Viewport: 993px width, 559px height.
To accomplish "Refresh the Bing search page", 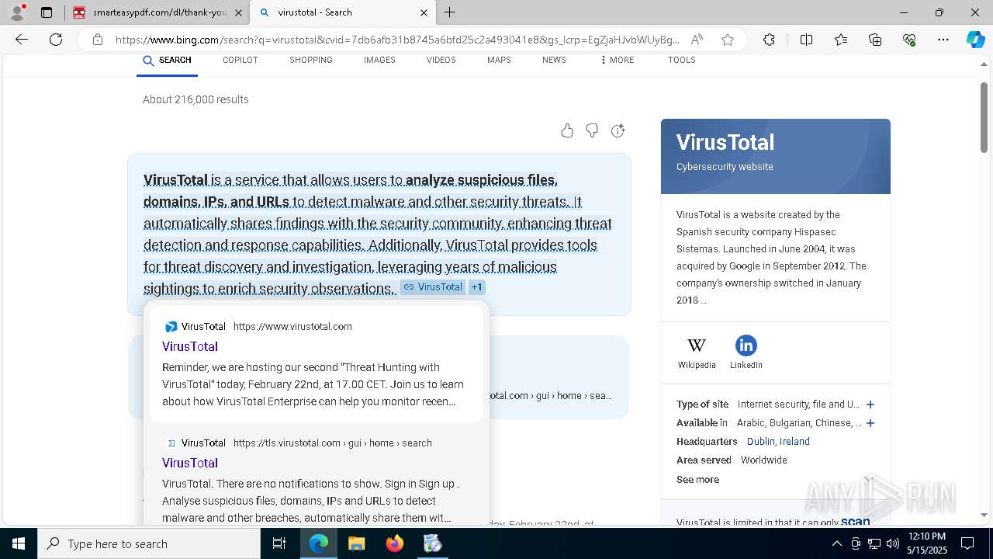I will click(x=56, y=40).
